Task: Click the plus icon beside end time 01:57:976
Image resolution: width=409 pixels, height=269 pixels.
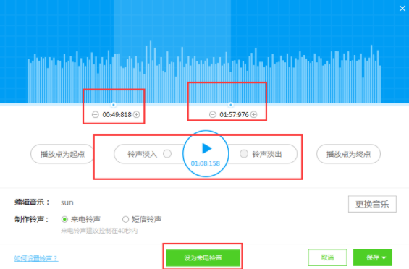Action: [254, 114]
